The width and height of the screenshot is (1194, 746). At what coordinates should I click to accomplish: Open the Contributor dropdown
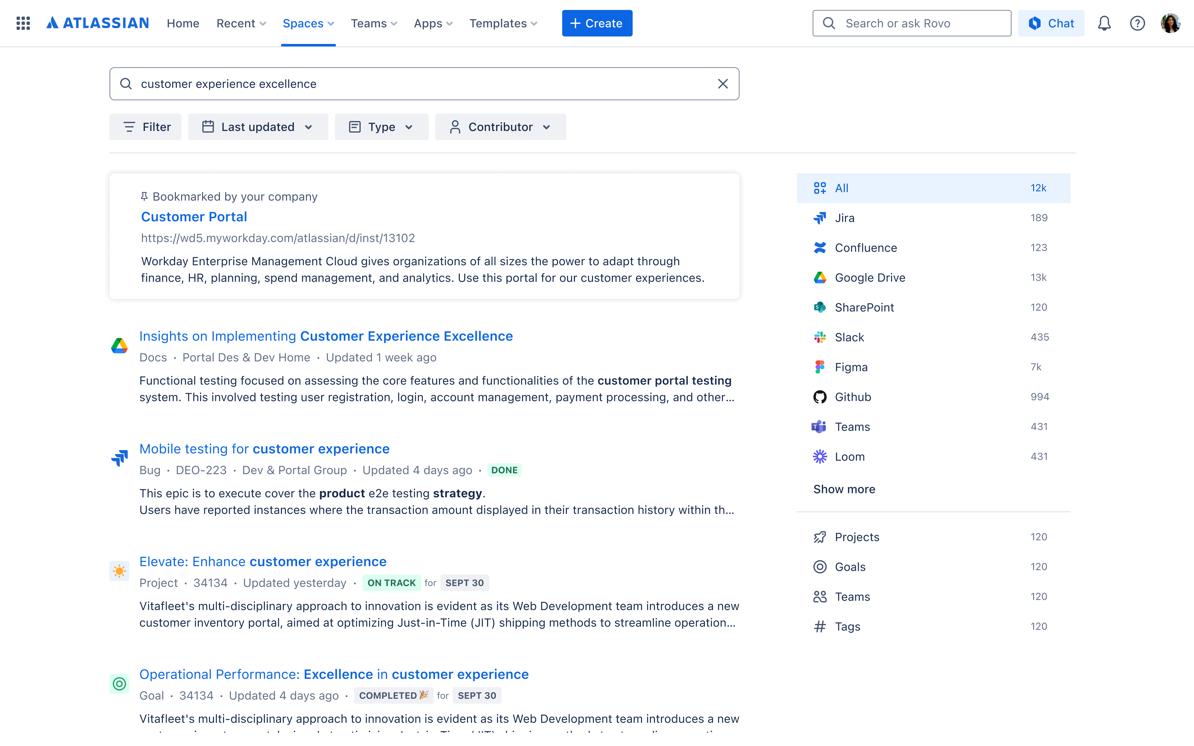click(500, 127)
